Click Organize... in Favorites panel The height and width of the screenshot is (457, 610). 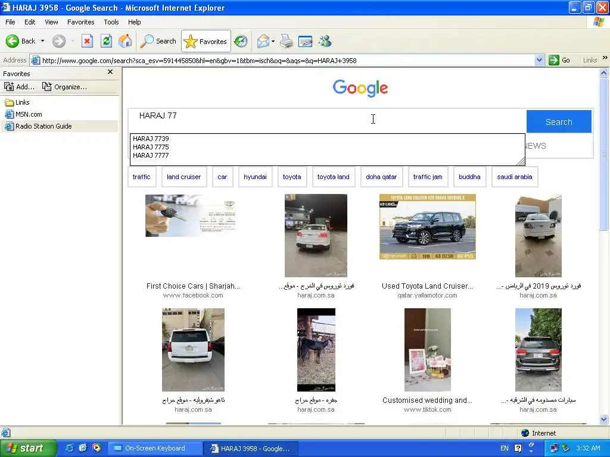point(64,87)
